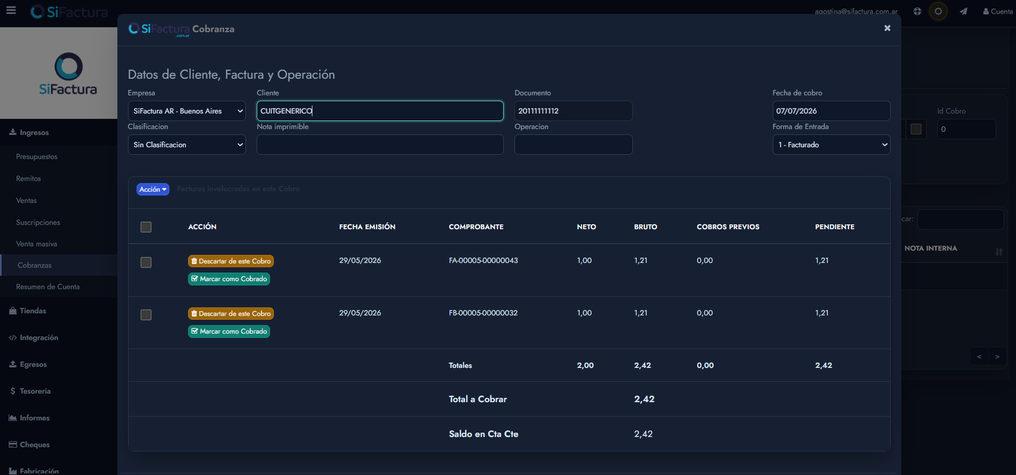
Task: Open the Clasificacion dropdown
Action: coord(186,145)
